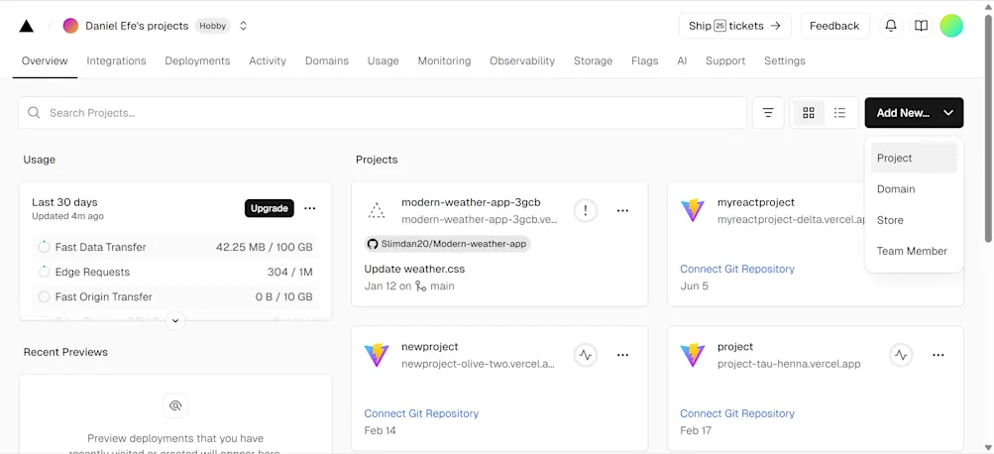Viewport: 994px width, 454px height.
Task: Click newproject activity status icon
Action: 585,355
